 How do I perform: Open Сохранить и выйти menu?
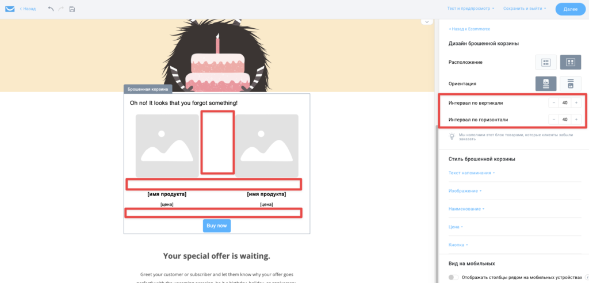[525, 8]
